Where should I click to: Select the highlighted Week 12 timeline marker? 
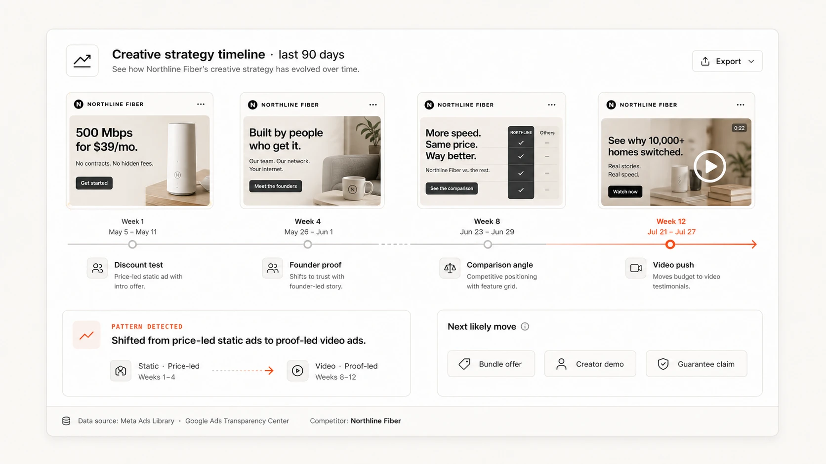[670, 244]
